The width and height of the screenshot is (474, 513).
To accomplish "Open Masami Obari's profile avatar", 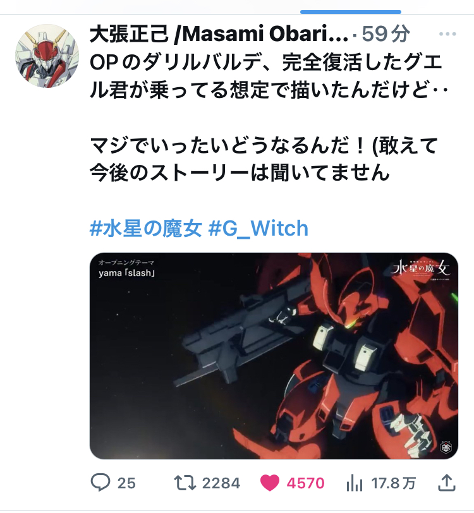I will [47, 56].
